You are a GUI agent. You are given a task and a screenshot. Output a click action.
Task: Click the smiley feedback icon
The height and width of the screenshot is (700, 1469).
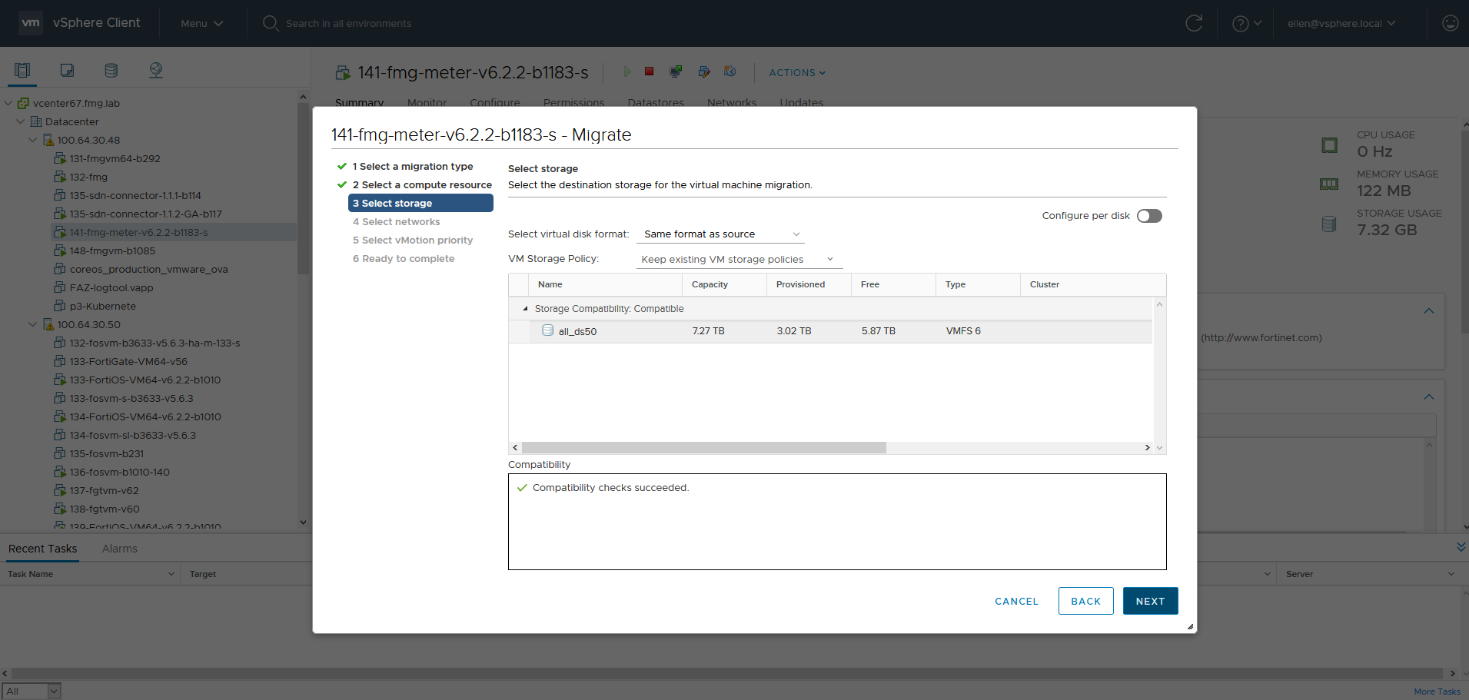click(x=1450, y=23)
